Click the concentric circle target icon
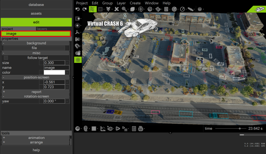 click(x=77, y=25)
